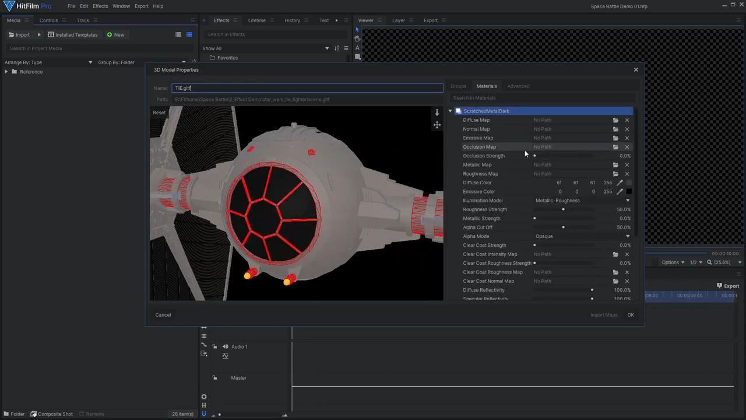Mute the Audio 1 track
This screenshot has height=420, width=746.
click(x=225, y=346)
